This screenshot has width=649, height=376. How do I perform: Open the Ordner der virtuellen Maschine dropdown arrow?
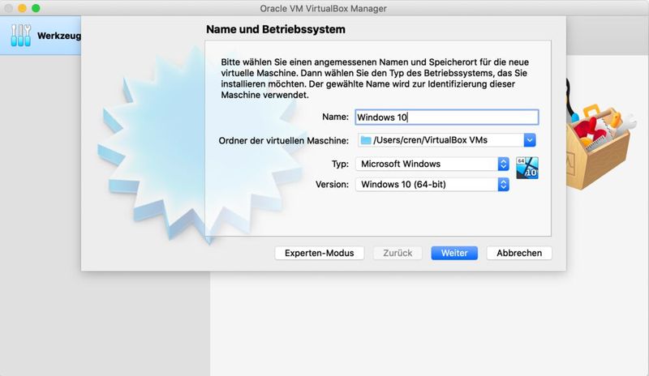click(x=530, y=140)
